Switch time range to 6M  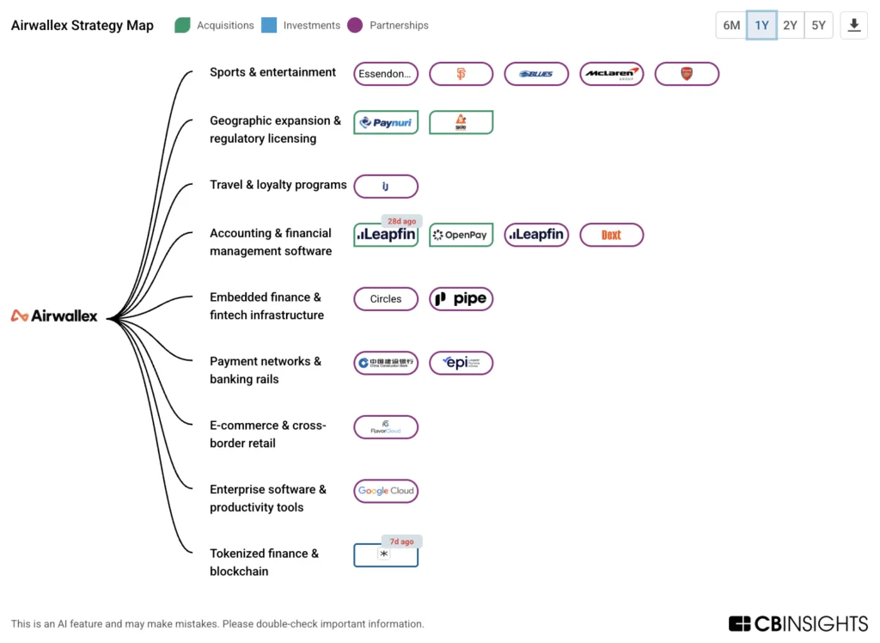731,25
